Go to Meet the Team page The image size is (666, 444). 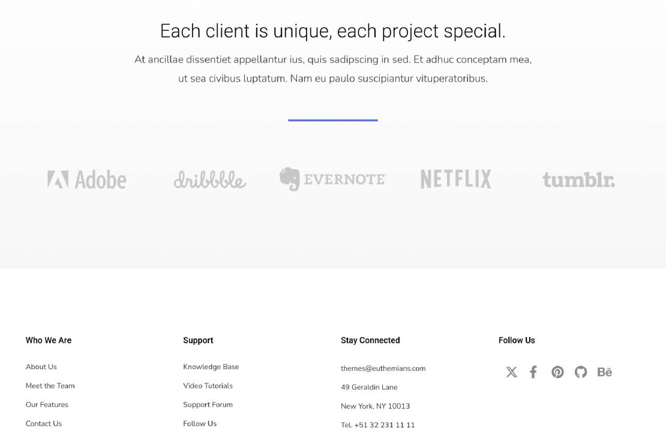point(50,386)
